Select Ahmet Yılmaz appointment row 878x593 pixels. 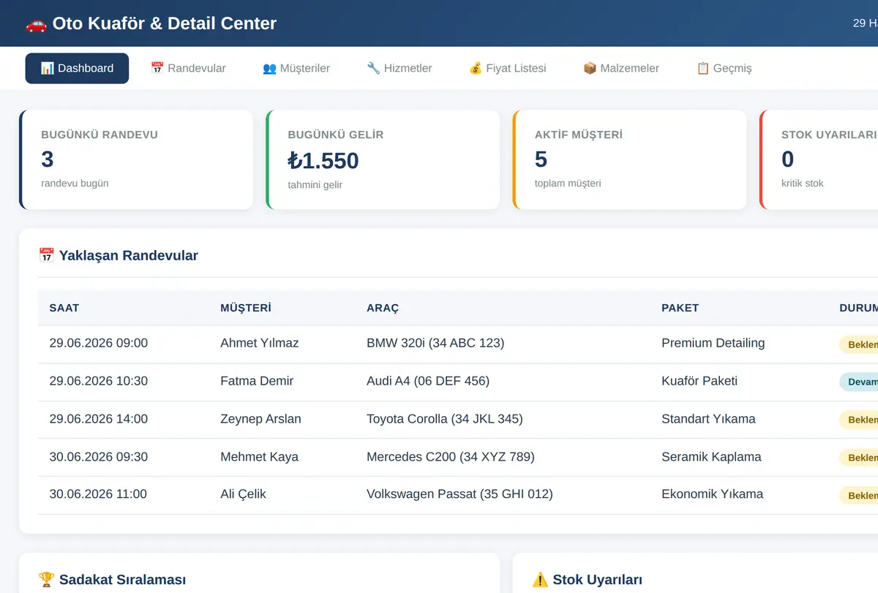(458, 344)
